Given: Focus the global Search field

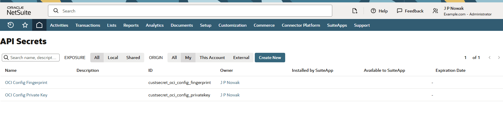Looking at the screenshot, I should point(190,11).
